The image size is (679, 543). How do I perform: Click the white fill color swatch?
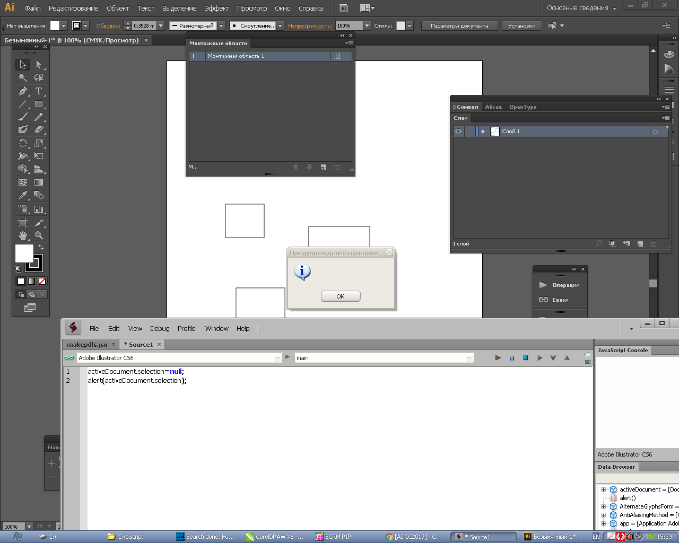pos(24,253)
